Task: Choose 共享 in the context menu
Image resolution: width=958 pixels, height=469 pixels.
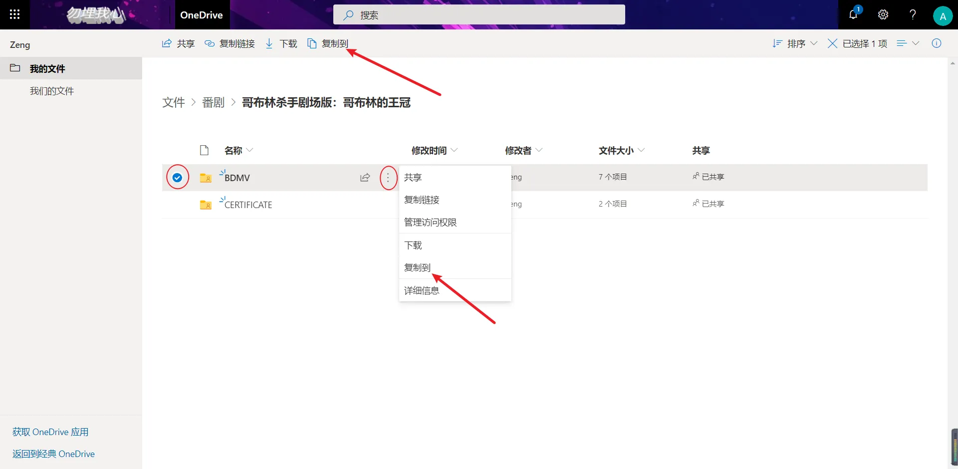Action: click(x=455, y=177)
